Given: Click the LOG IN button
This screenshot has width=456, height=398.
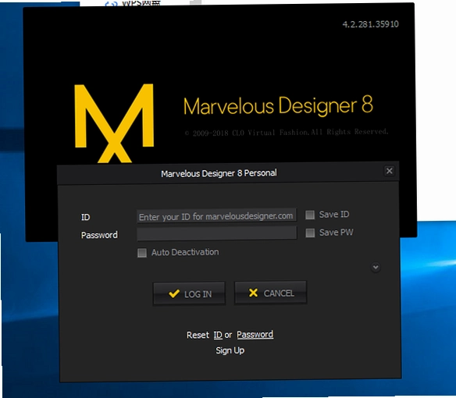Looking at the screenshot, I should coord(189,293).
